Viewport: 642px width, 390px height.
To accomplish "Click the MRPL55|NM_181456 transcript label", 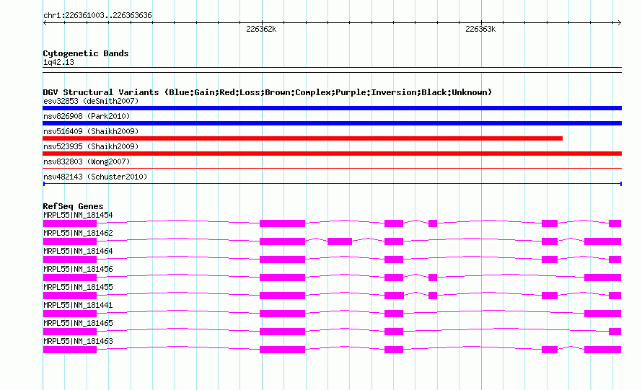I will pos(78,269).
